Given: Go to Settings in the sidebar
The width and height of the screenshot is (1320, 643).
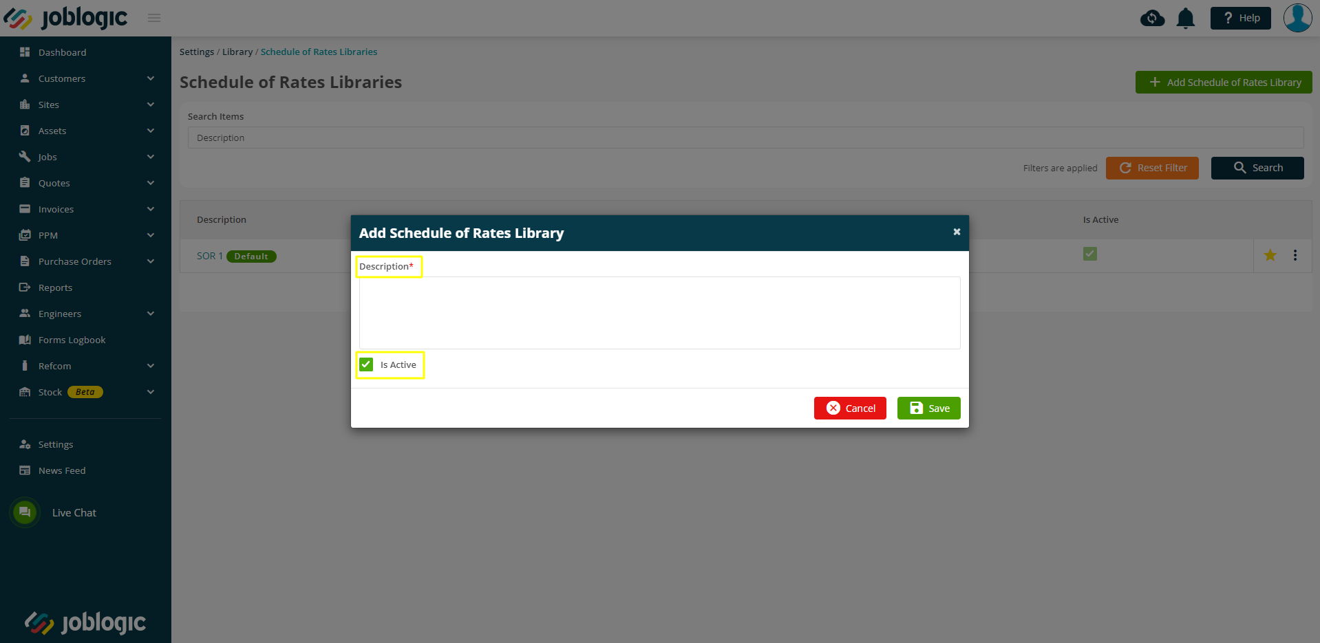Looking at the screenshot, I should tap(55, 444).
